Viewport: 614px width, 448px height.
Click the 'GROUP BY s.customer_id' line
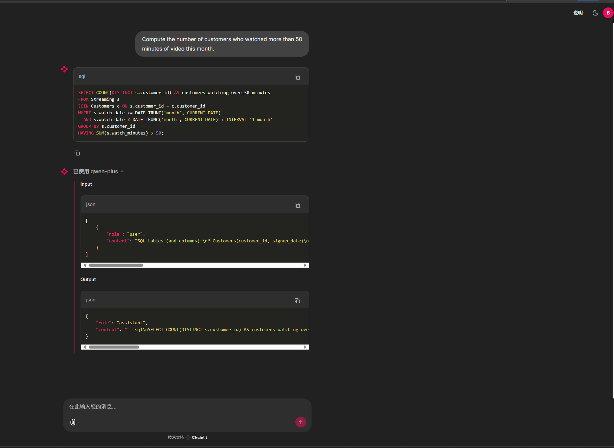[x=107, y=126]
